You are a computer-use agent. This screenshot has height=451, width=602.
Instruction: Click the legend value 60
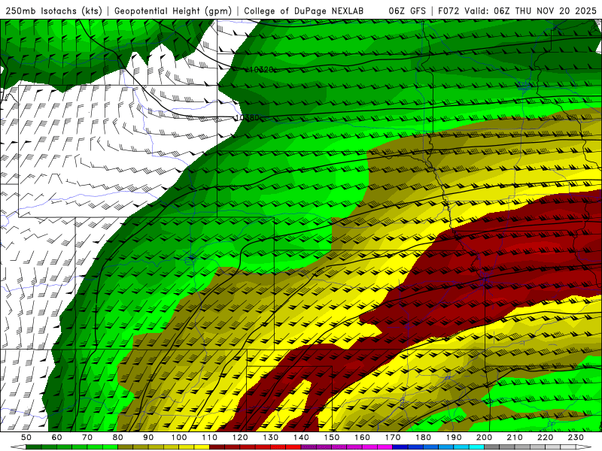(56, 437)
